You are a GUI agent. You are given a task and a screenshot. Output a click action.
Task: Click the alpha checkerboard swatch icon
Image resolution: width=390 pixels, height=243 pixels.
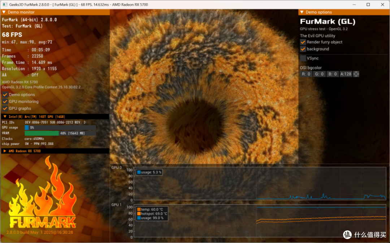(356, 74)
